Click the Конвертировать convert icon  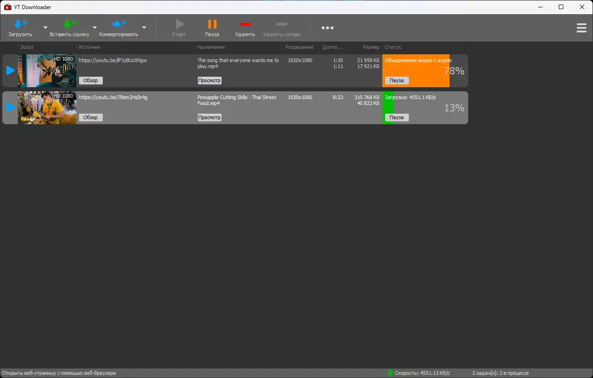point(119,24)
